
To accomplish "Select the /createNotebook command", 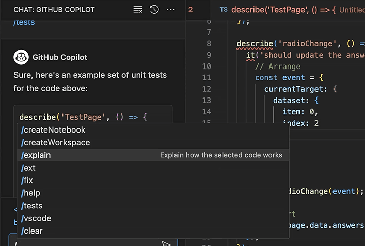I will coord(153,130).
